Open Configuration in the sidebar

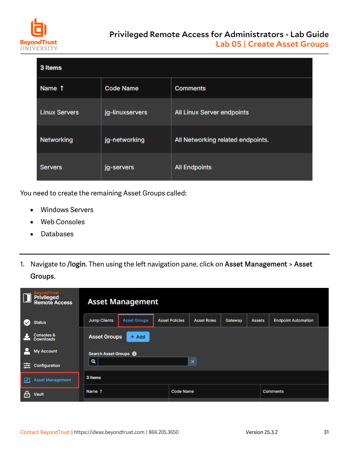[47, 366]
